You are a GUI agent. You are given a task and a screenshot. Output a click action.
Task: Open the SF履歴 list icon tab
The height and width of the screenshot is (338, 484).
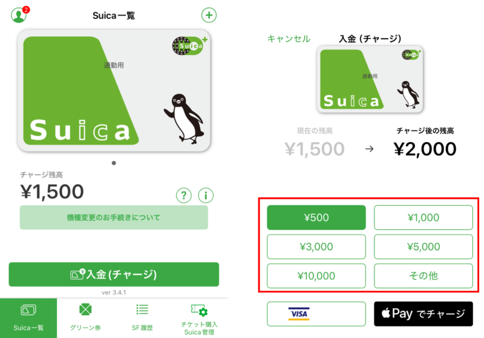pyautogui.click(x=142, y=317)
